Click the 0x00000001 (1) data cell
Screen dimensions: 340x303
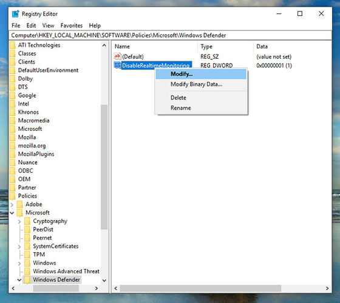tap(274, 65)
